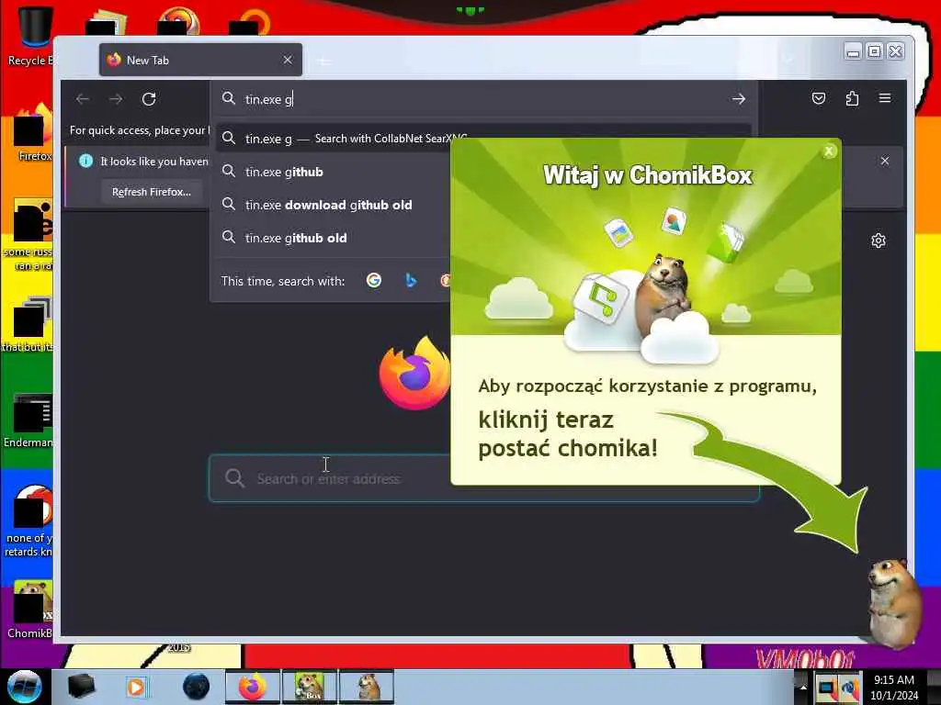Maximize the Firefox window
Image resolution: width=941 pixels, height=705 pixels.
[875, 52]
